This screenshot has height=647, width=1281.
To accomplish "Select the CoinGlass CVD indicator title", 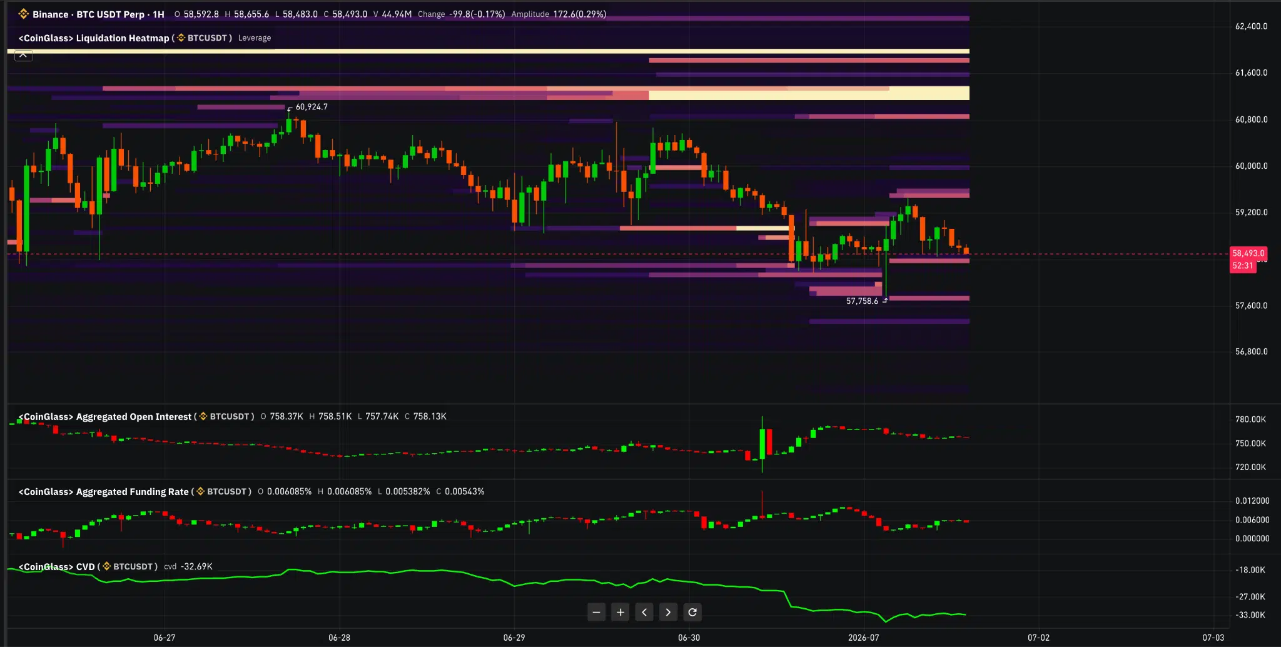I will click(57, 566).
